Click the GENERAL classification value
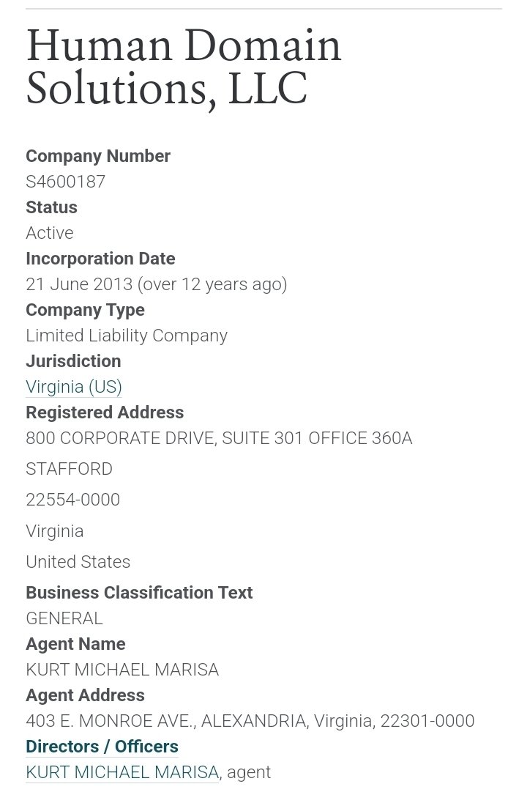This screenshot has height=803, width=527. 64,618
